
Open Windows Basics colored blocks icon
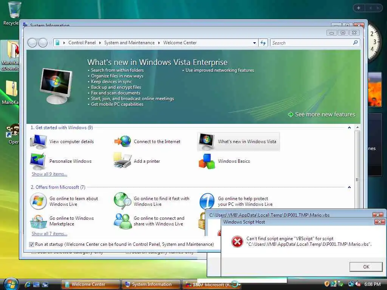pos(207,161)
